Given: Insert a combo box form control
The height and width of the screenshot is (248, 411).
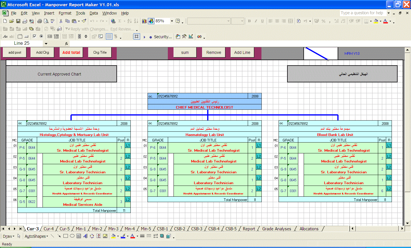Looking at the screenshot, I should pyautogui.click(x=56, y=36).
